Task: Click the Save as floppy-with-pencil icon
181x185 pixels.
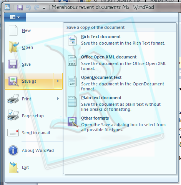Action: [x=13, y=81]
